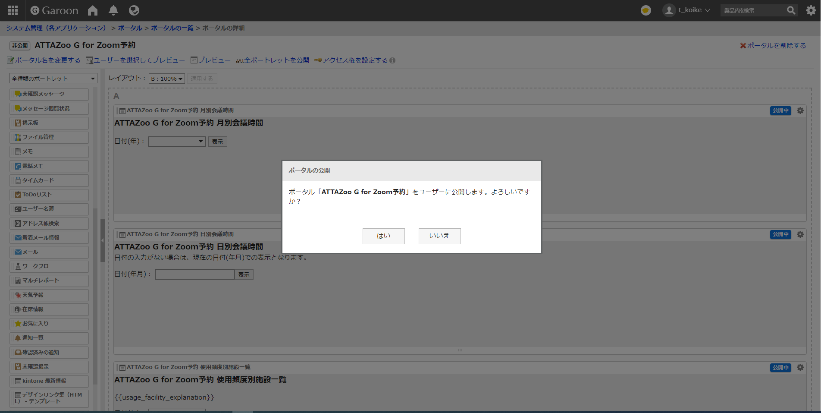
Task: Open the ポータルの一覧 breadcrumb
Action: point(172,28)
